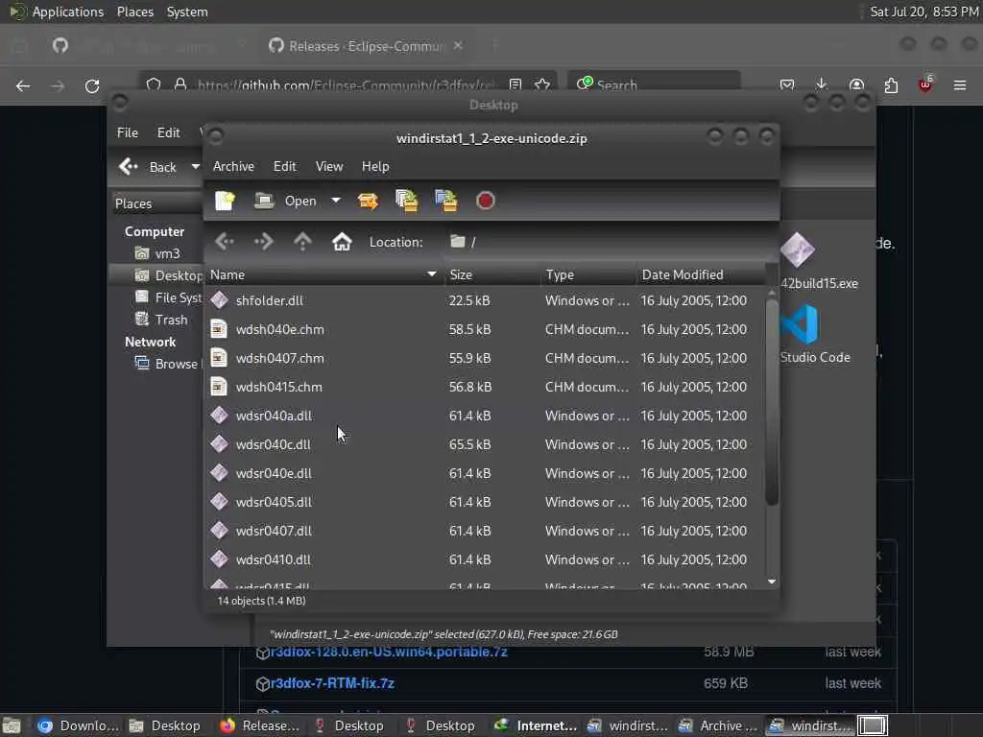Select Browse Network in the sidebar
This screenshot has height=737, width=983.
(x=167, y=364)
